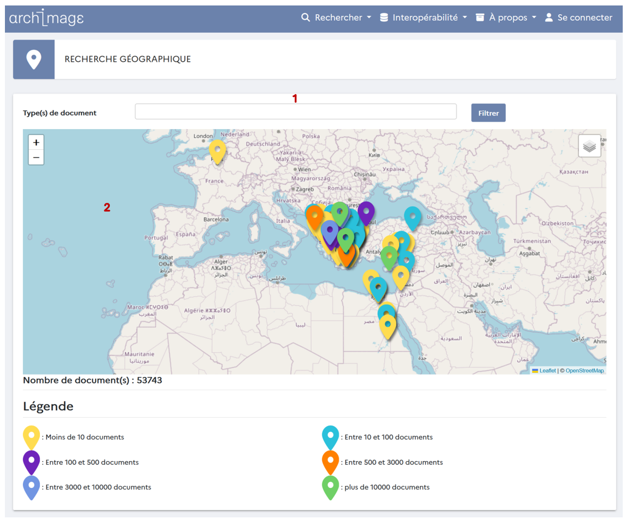Click the location pin icon in header
The image size is (626, 519).
click(x=34, y=60)
